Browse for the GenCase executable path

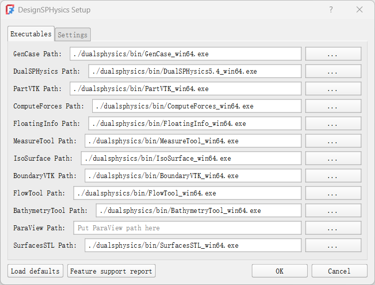tap(333, 54)
